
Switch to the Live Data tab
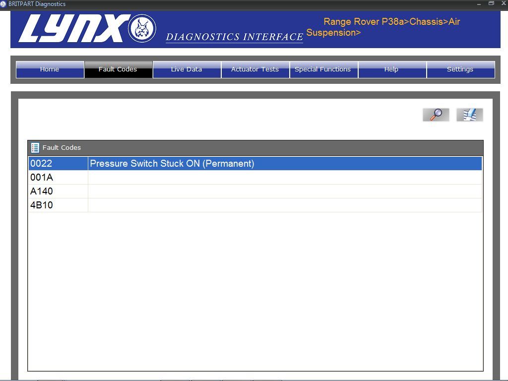point(187,69)
